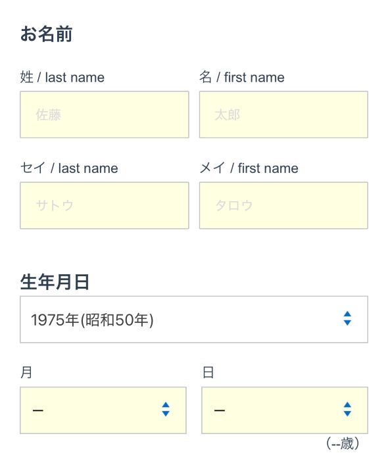Image resolution: width=388 pixels, height=465 pixels.
Task: Click the 月 label above month selector
Action: [x=26, y=372]
